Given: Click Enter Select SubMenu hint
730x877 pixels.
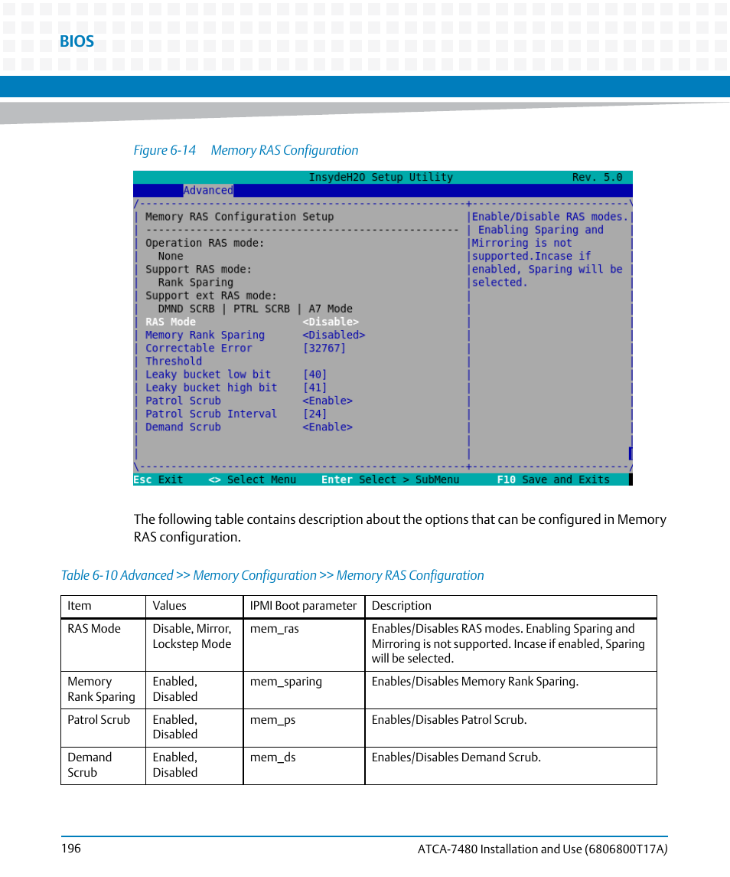Looking at the screenshot, I should tap(390, 479).
